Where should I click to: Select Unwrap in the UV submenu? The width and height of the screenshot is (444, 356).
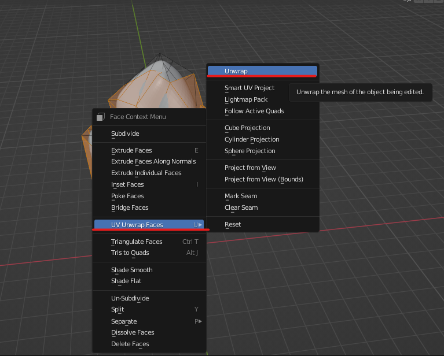[x=262, y=71]
